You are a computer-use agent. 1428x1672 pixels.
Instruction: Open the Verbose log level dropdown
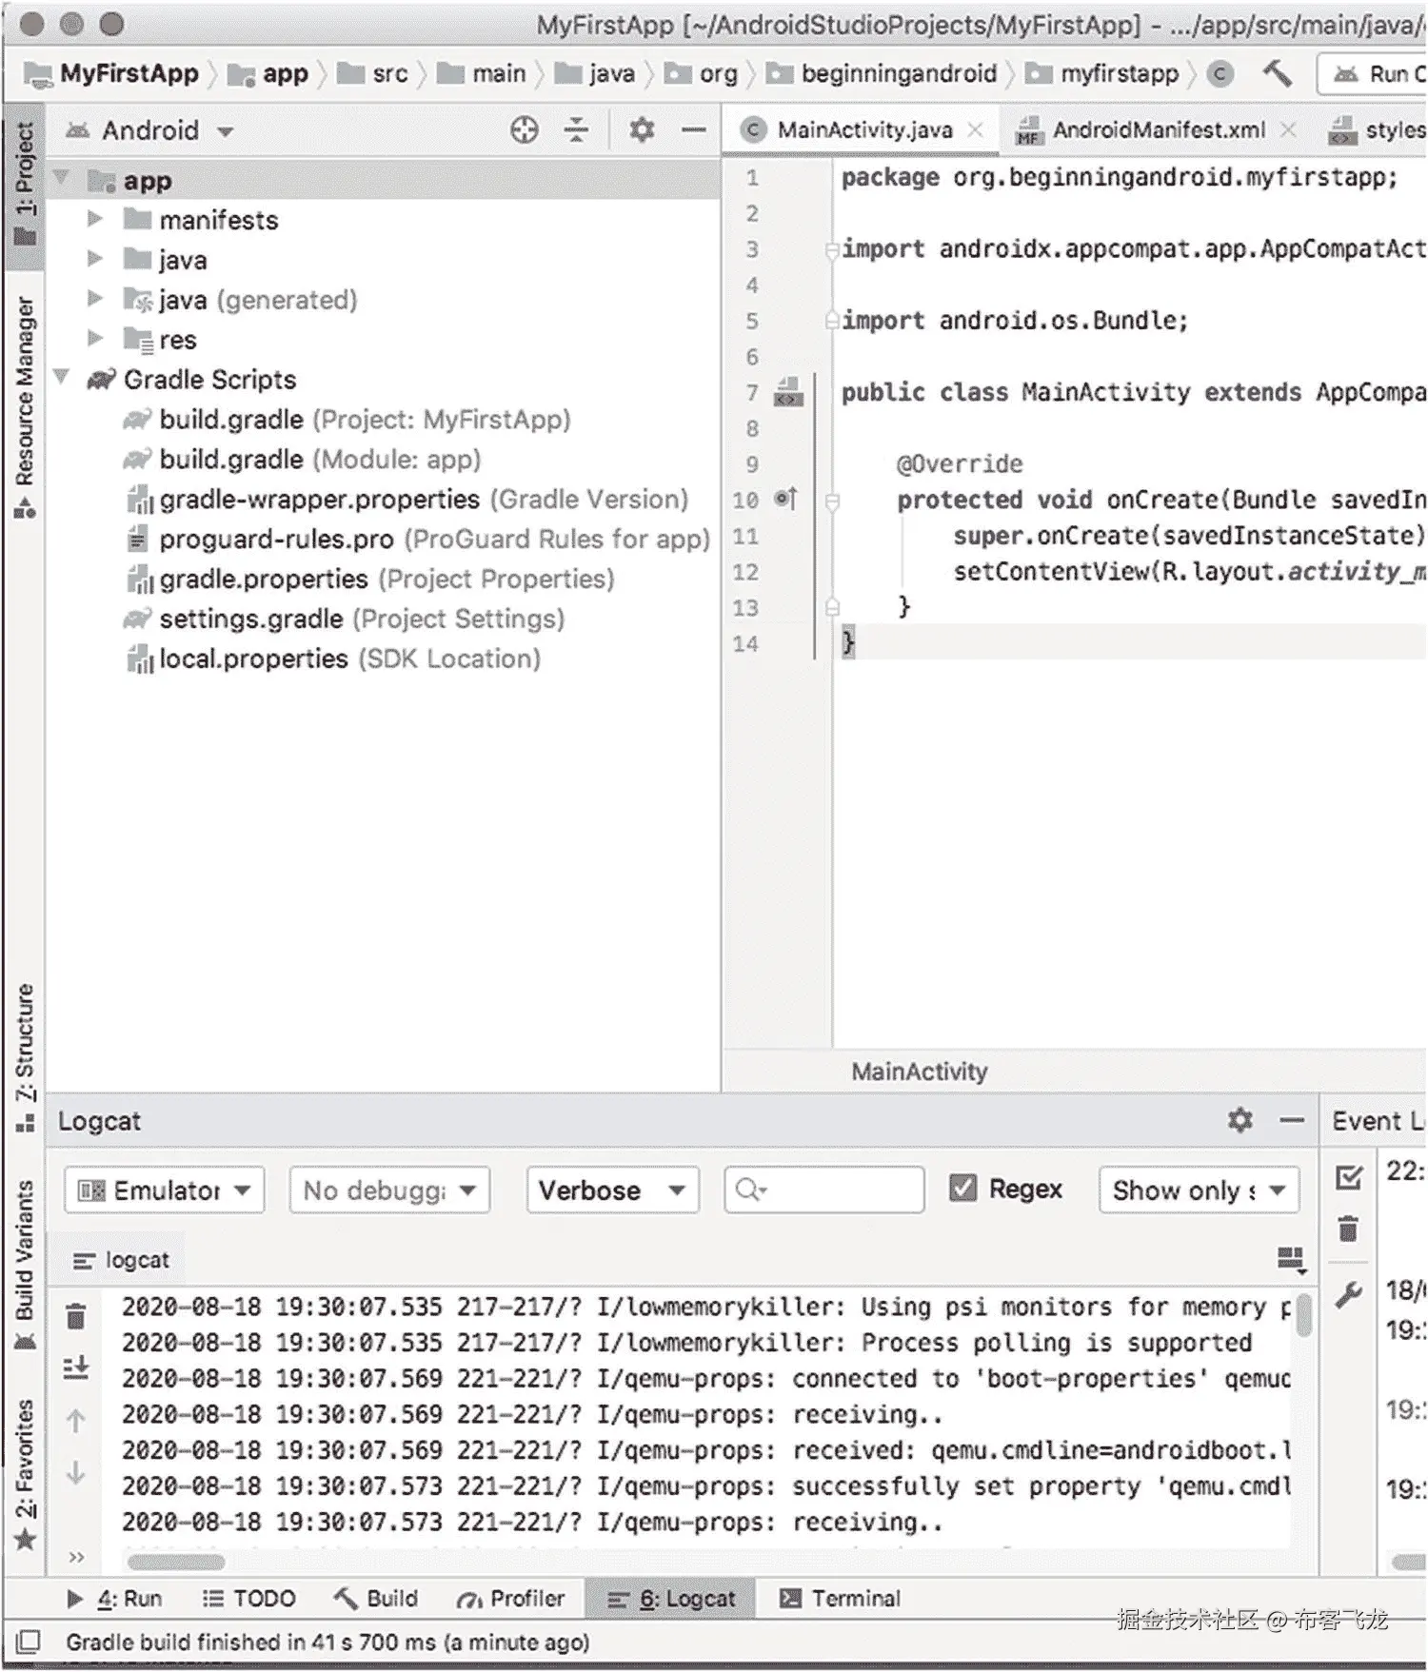coord(612,1190)
